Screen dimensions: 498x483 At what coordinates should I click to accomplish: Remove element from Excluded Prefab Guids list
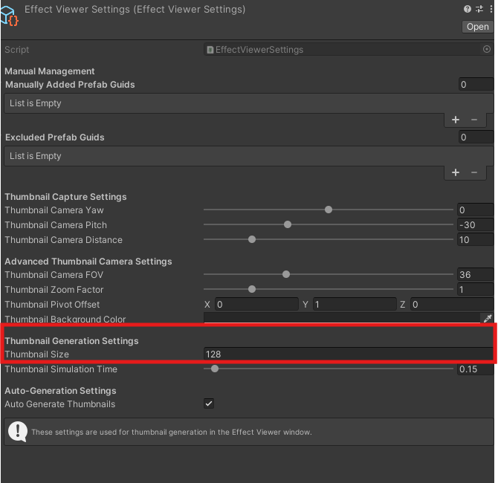(474, 172)
